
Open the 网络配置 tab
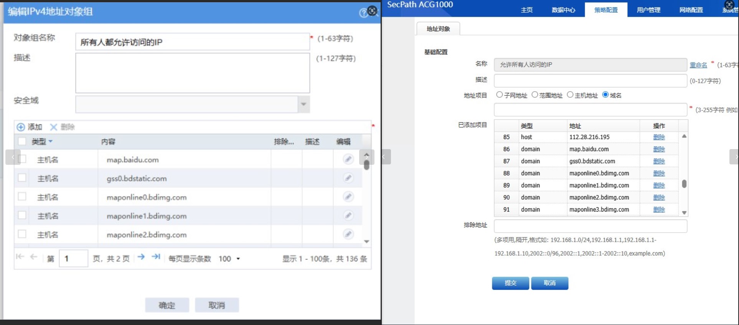pos(691,10)
